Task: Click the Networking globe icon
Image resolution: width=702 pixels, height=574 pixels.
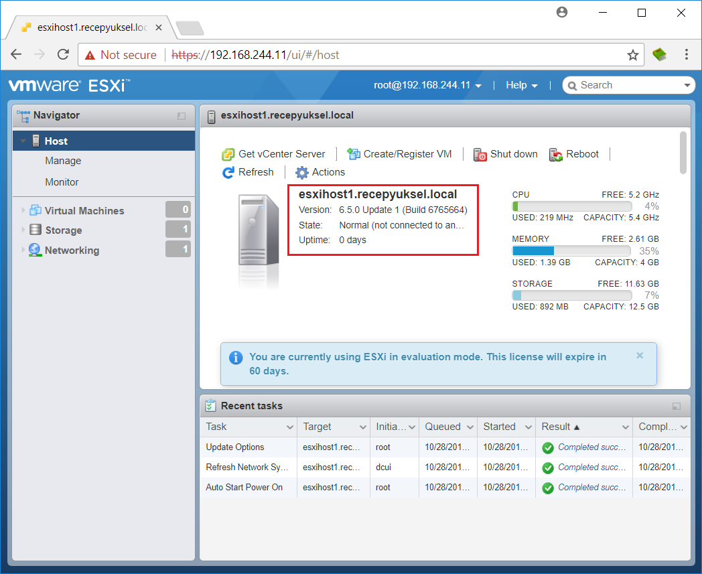Action: click(x=35, y=250)
